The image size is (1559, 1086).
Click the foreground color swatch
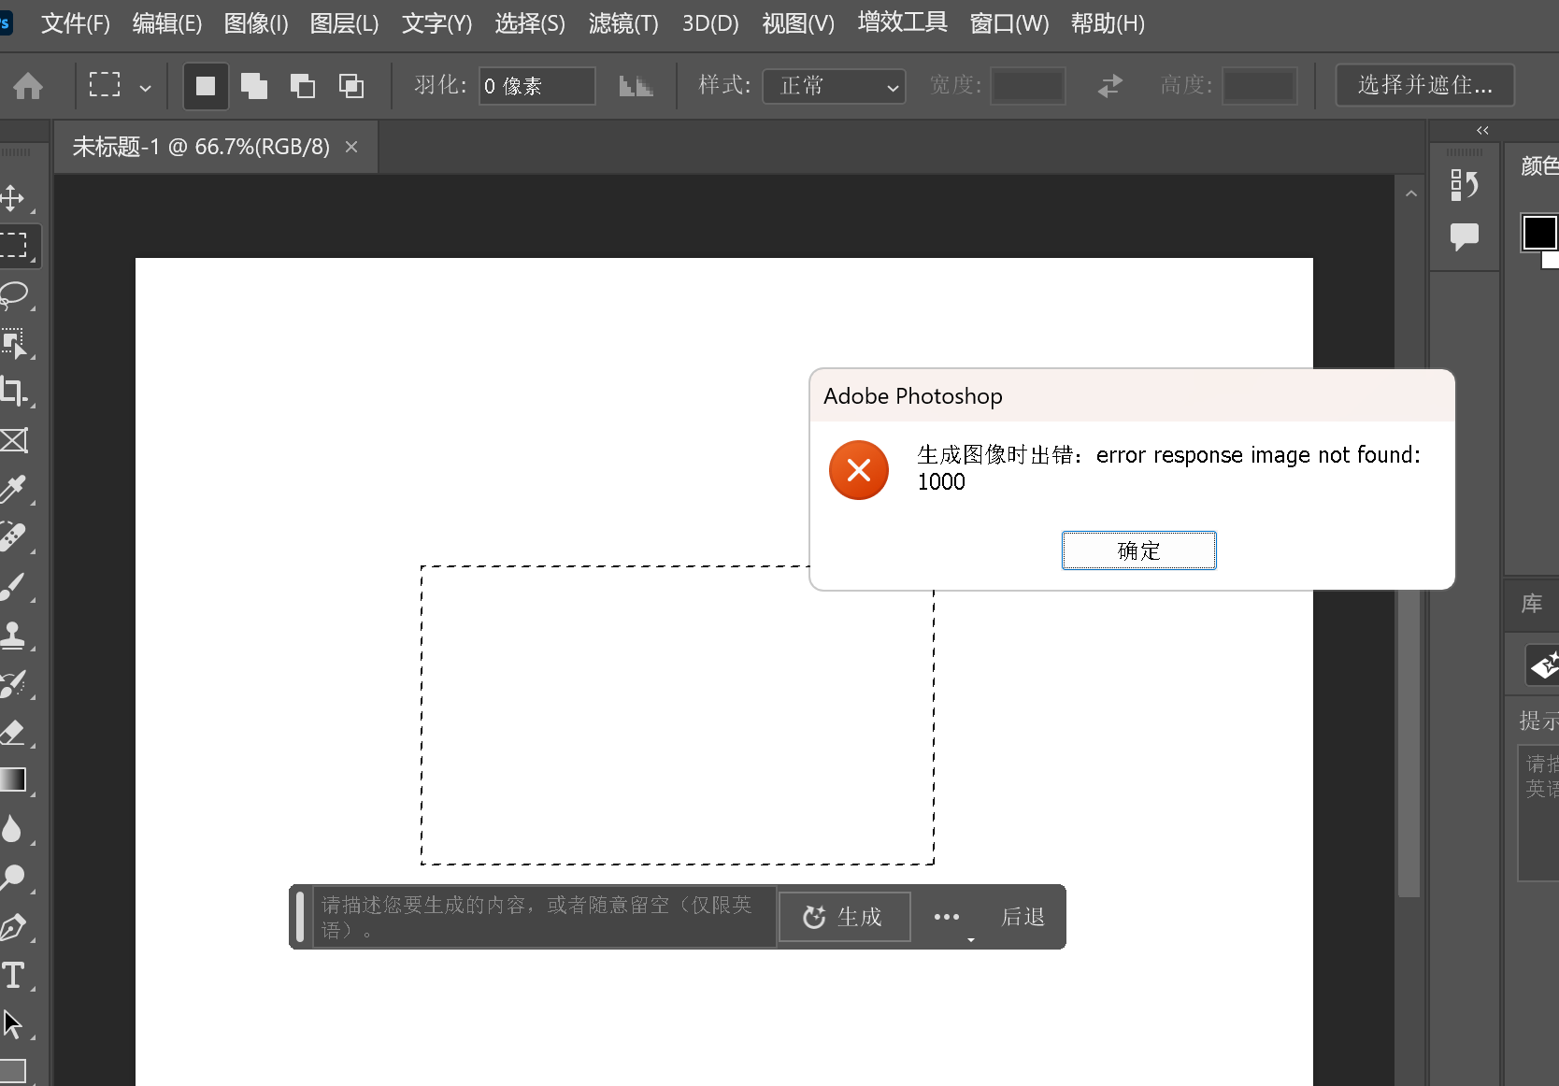click(1539, 233)
